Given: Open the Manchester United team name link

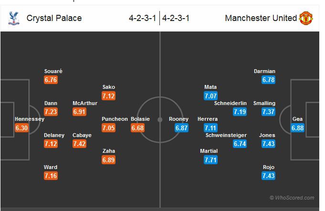Looking at the screenshot, I should 261,19.
